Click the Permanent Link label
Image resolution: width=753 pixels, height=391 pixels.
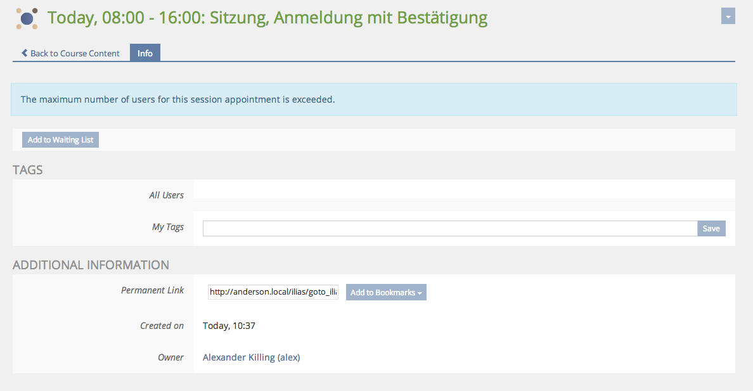152,290
